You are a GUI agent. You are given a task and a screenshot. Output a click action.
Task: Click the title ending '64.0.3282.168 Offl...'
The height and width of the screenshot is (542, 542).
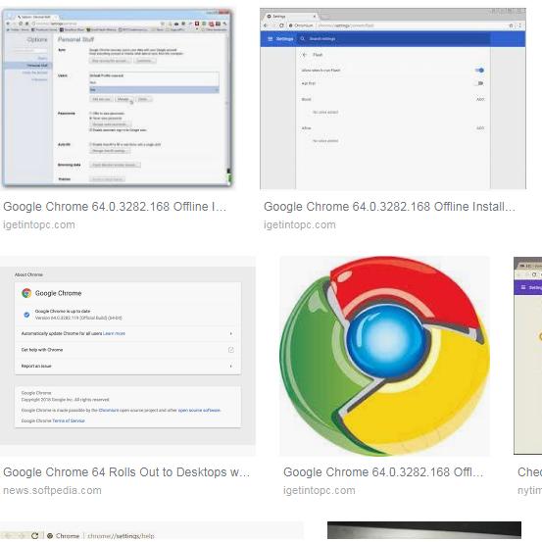383,471
